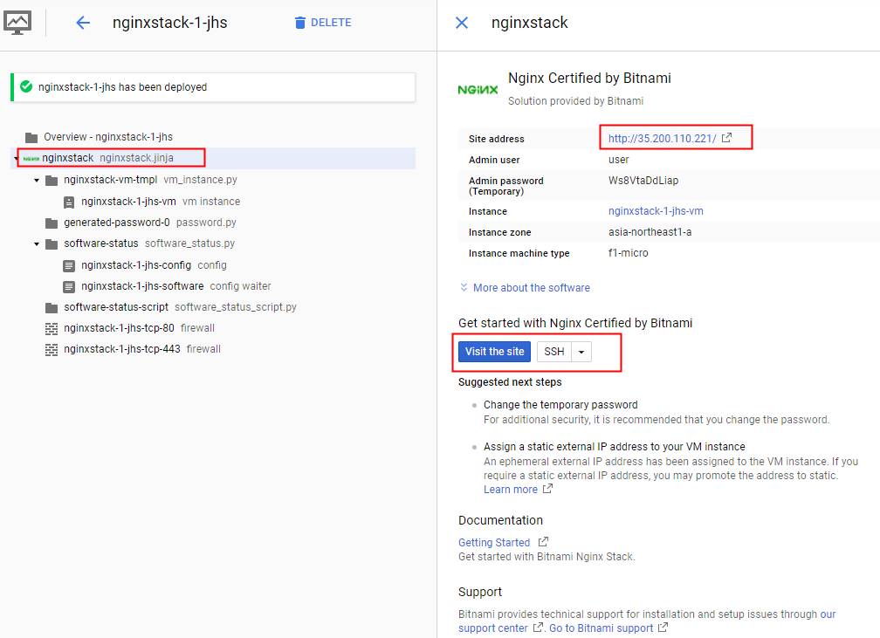Click the instance zone value asia-northeast1-a

coord(650,232)
